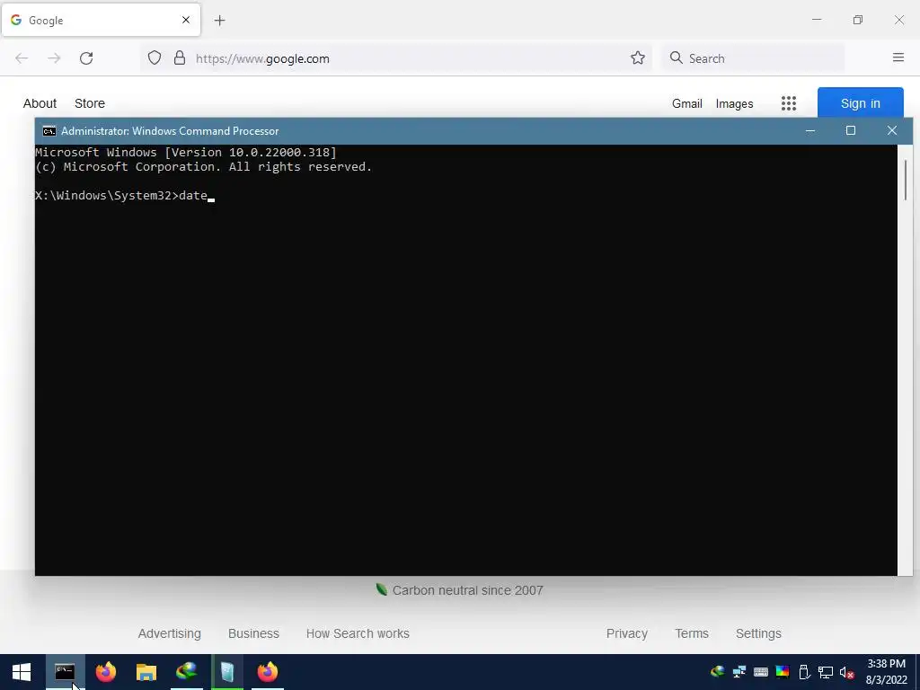Click the on-screen keyboard tray icon

[761, 672]
